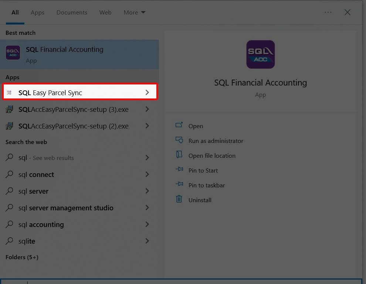Click the setup (3).exe installer icon

(9, 109)
